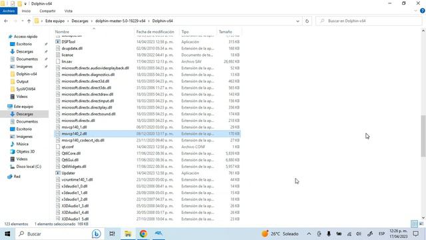Sort by Nombre column header

62,32
